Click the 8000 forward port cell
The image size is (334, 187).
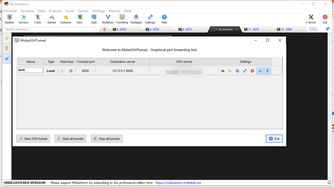[x=86, y=71]
